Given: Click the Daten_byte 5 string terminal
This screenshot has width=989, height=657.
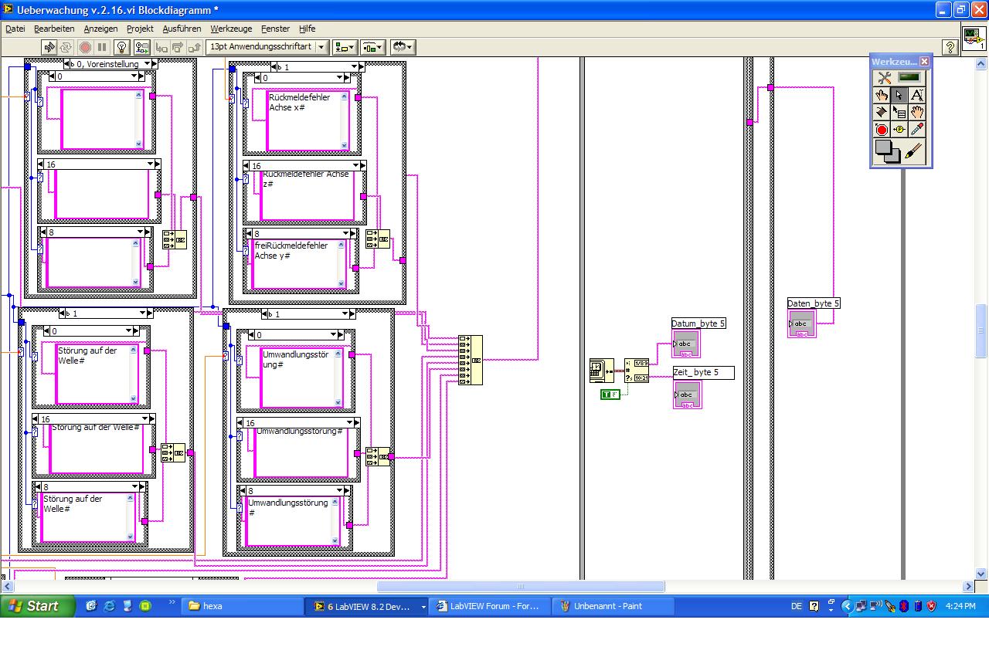Looking at the screenshot, I should [x=801, y=324].
